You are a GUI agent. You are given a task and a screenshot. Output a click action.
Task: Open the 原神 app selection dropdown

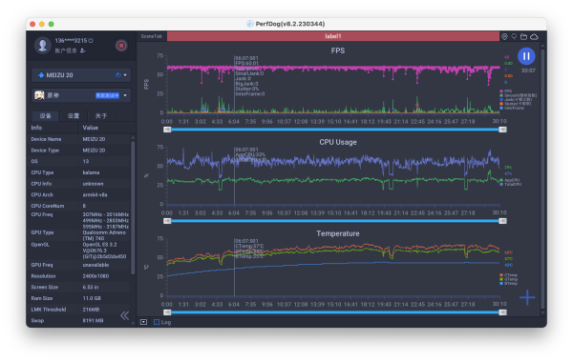[x=81, y=95]
